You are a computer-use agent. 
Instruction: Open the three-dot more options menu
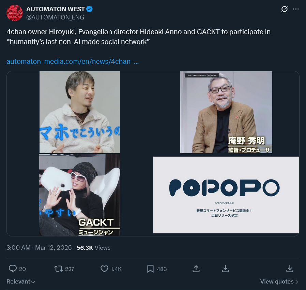296,9
